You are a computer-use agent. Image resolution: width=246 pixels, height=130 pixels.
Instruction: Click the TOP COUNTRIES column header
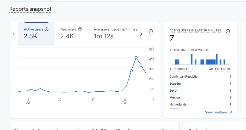pyautogui.click(x=182, y=69)
